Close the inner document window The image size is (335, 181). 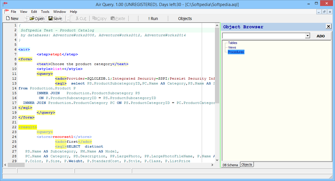point(330,12)
